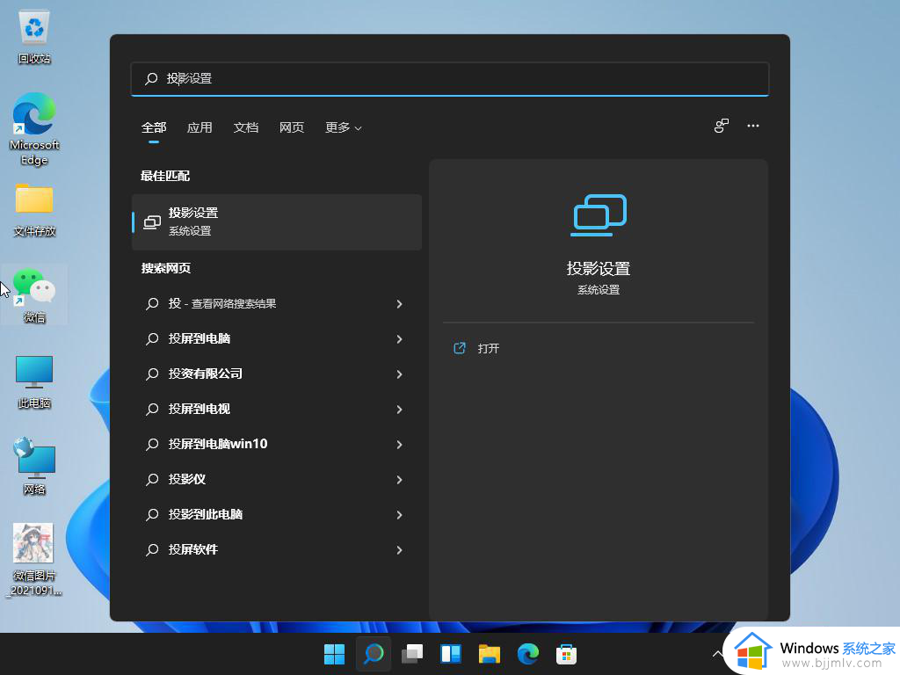Launch Edge browser from the taskbar
The image size is (900, 675).
[x=528, y=654]
